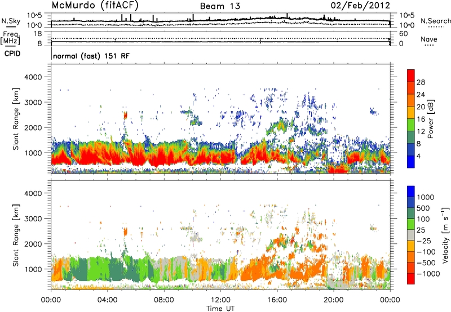Click the N.Sky legend label

click(11, 21)
